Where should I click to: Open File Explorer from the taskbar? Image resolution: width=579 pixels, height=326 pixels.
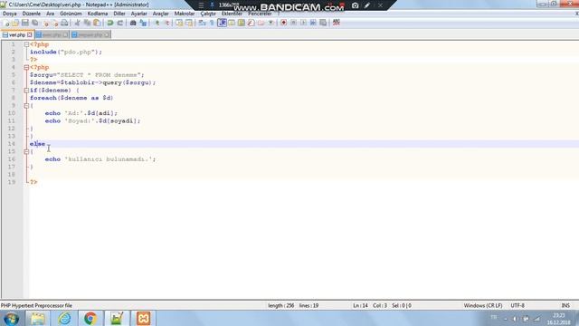click(38, 318)
